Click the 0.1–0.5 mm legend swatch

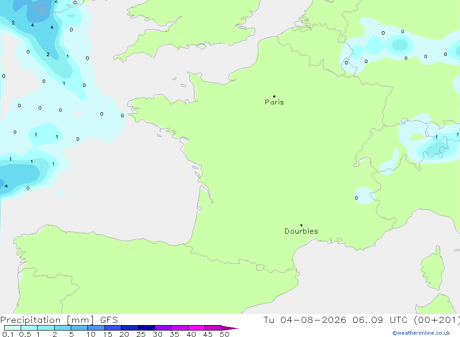point(12,328)
